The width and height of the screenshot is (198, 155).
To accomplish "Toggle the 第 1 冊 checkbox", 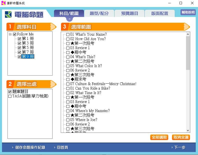I will pos(19,39).
